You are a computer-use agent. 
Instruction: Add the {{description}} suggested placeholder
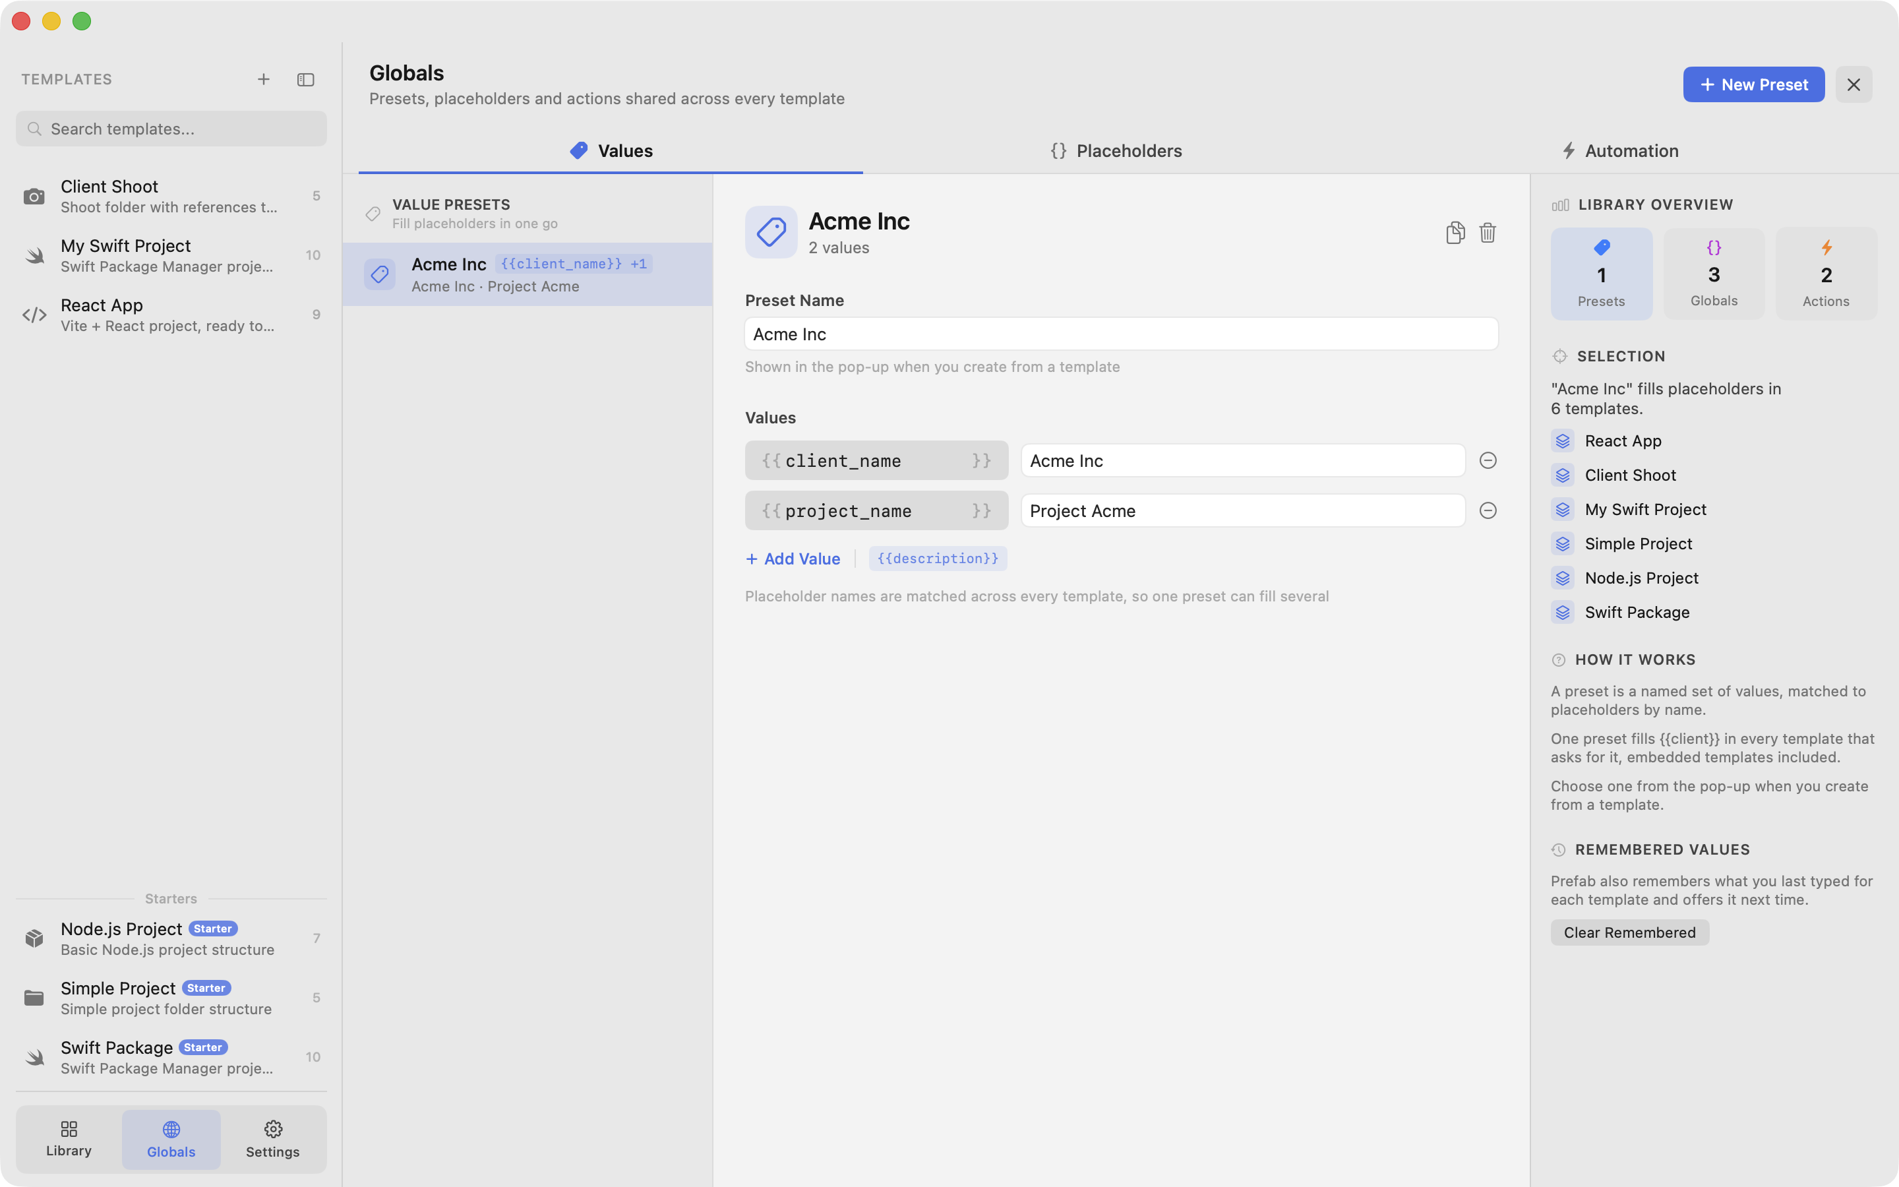(938, 558)
